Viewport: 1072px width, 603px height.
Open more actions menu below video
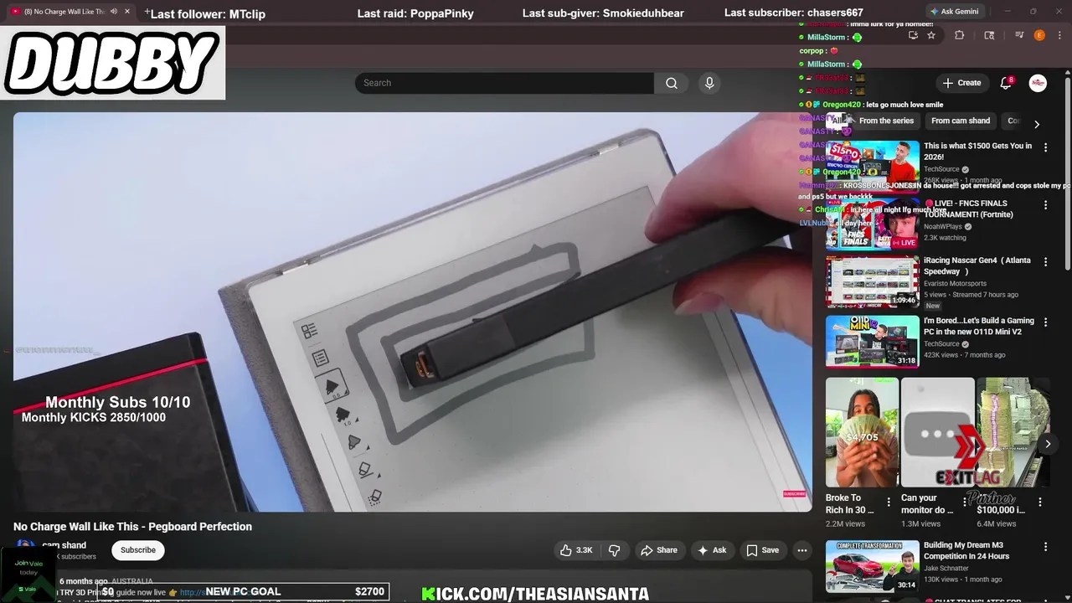tap(802, 550)
